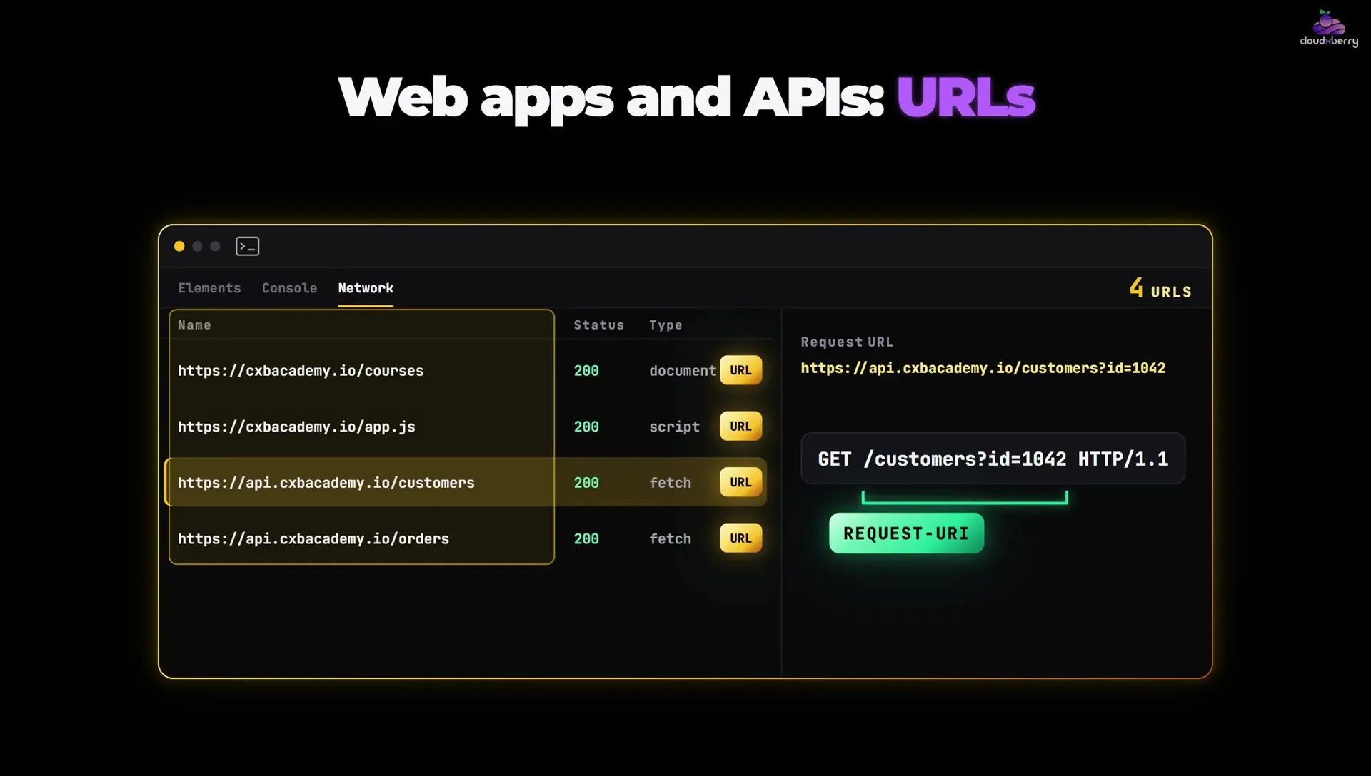Image resolution: width=1371 pixels, height=776 pixels.
Task: Click the URL badge on the courses row
Action: pos(740,370)
